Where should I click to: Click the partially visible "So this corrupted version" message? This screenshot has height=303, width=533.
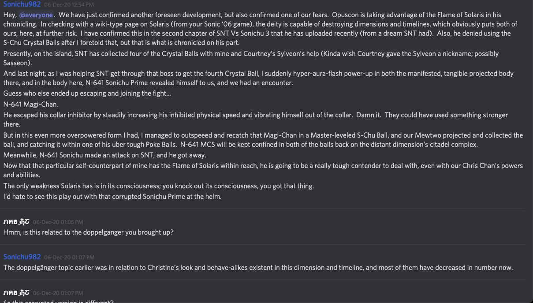coord(59,302)
